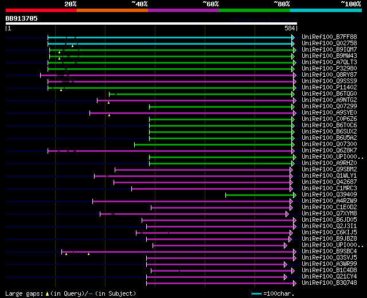
Task: Click the orange ~40% legend segment
Action: (112, 10)
